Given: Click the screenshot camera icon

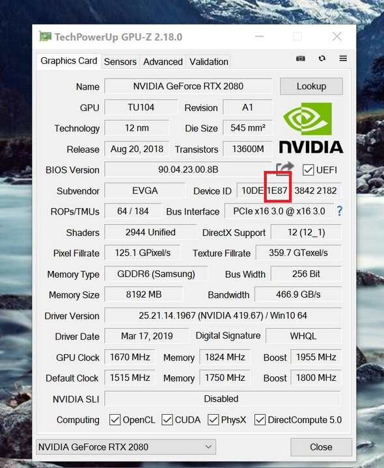Looking at the screenshot, I should 300,58.
